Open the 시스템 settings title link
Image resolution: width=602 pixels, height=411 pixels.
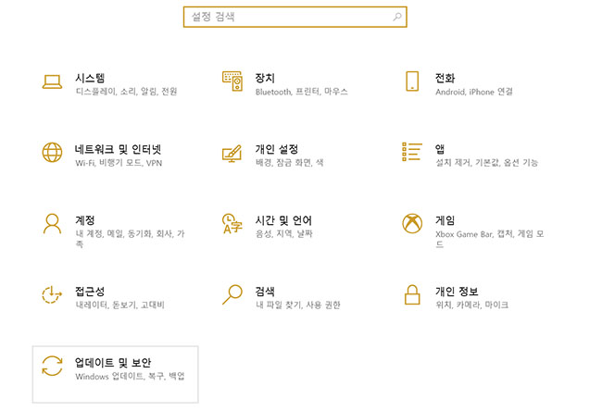click(90, 78)
